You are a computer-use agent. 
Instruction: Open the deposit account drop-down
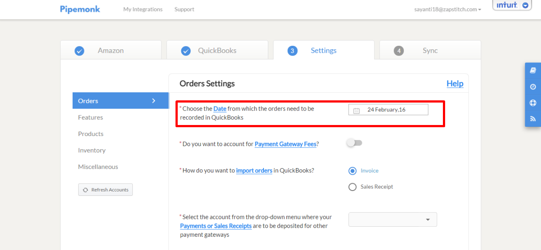point(393,220)
